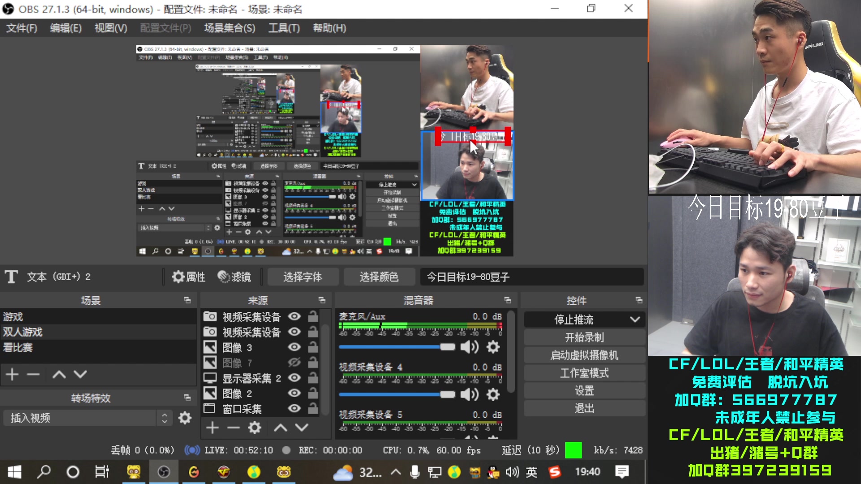Screen dimensions: 861x484
Task: Open Windows taskbar search
Action: pos(44,472)
